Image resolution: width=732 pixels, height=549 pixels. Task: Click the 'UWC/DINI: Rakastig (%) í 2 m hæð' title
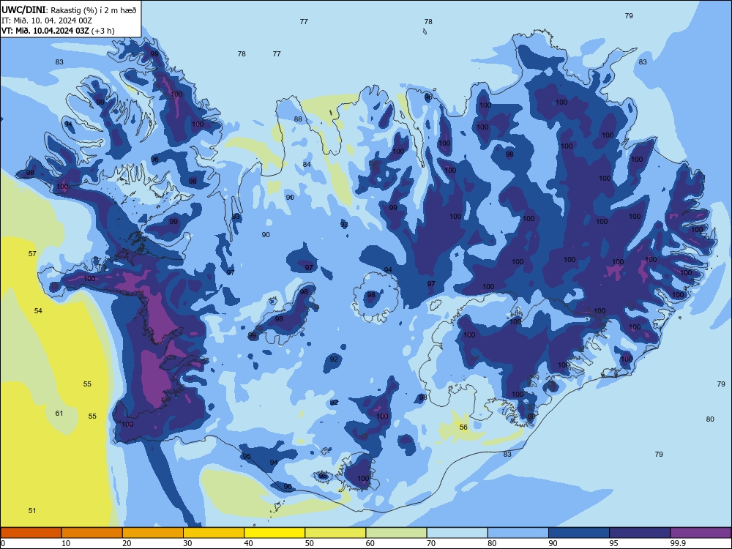tap(69, 10)
